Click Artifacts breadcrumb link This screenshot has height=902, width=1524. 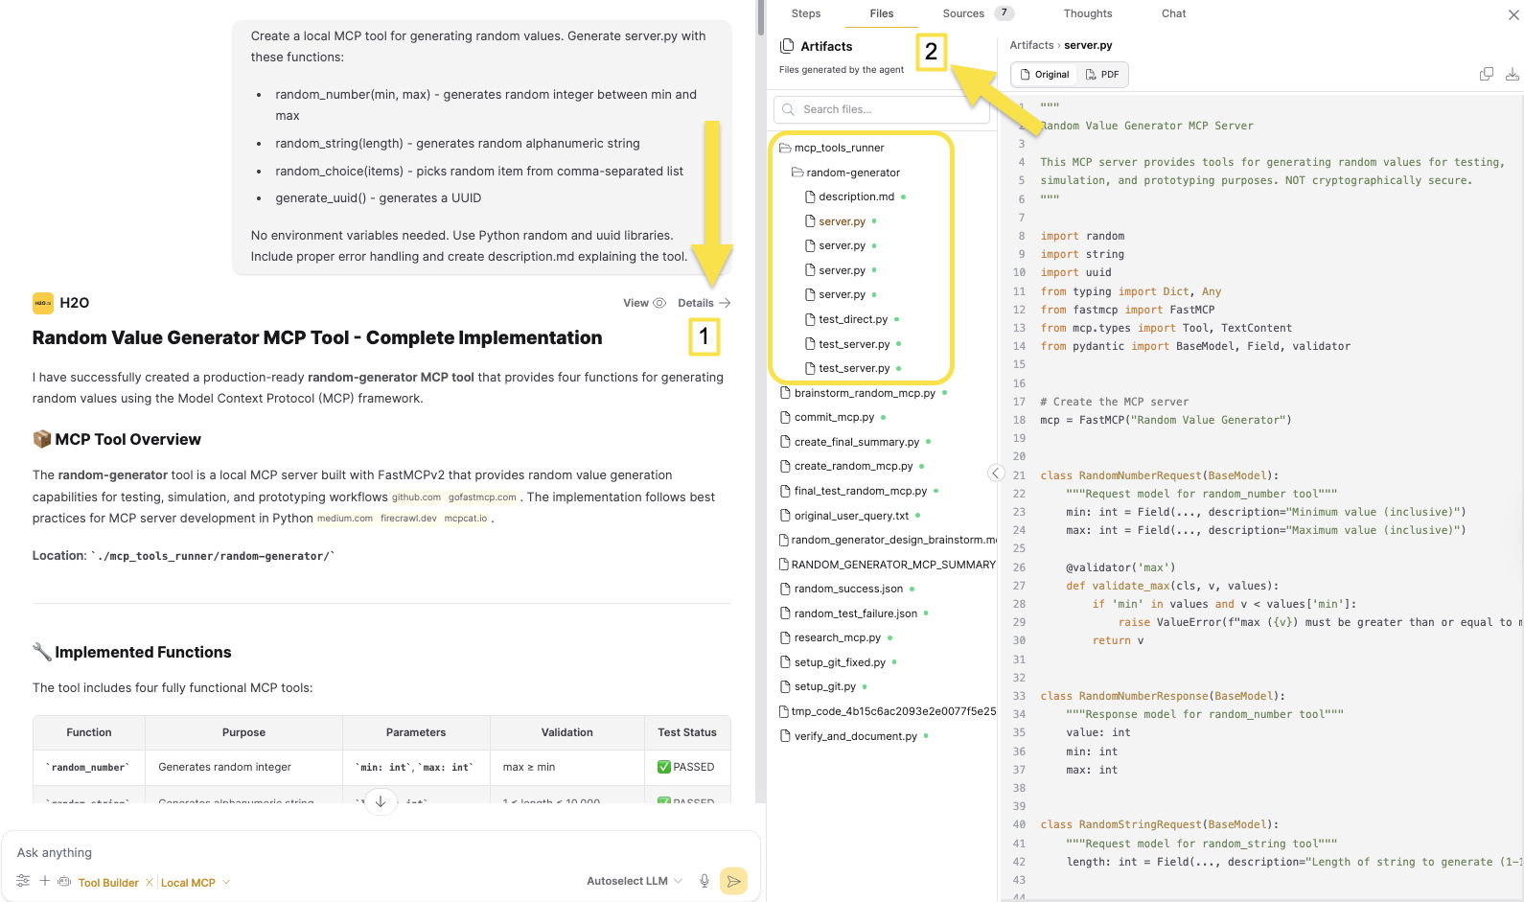tap(1031, 45)
